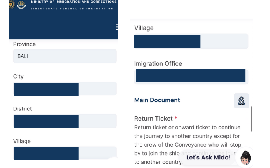Open the Village field above Imigration Office

(x=191, y=41)
